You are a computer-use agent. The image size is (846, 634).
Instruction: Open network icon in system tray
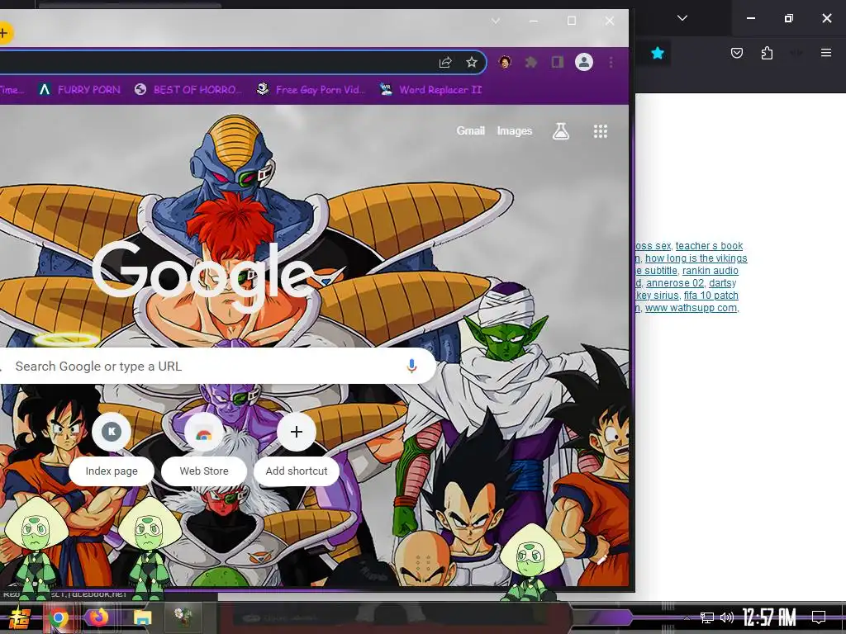pyautogui.click(x=707, y=617)
